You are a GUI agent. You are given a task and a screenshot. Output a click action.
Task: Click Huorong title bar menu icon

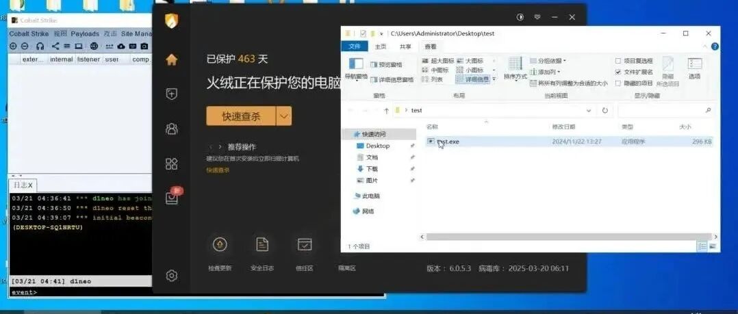click(537, 17)
